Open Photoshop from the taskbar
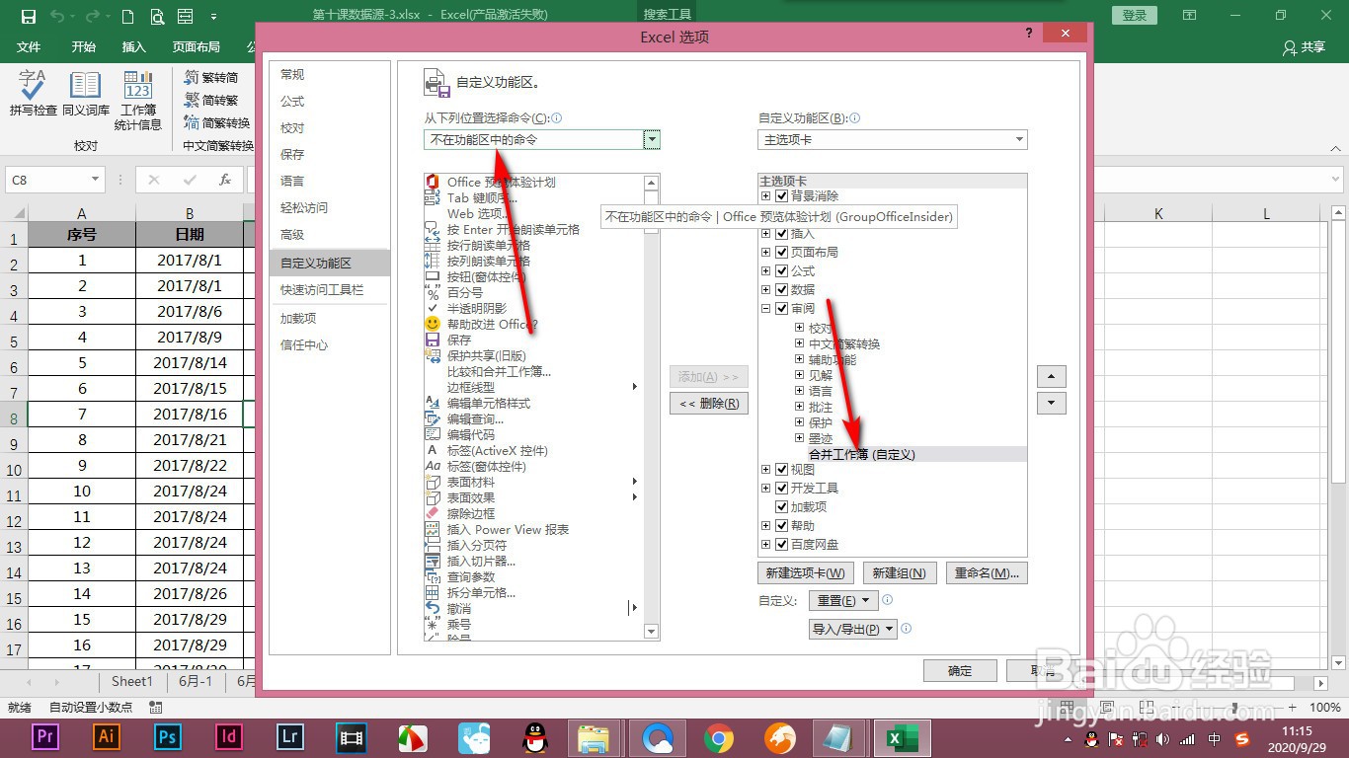 point(167,737)
